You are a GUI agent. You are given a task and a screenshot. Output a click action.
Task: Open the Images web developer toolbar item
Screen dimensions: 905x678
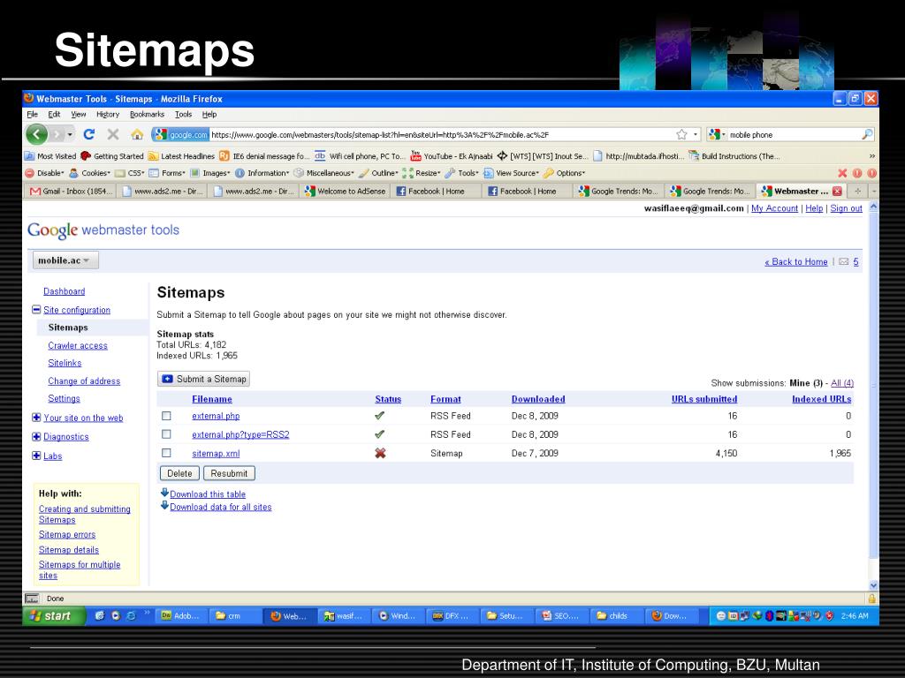click(x=210, y=173)
